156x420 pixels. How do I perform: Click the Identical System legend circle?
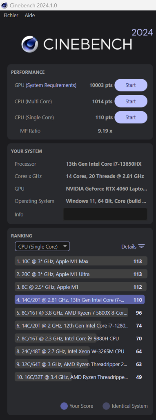click(106, 406)
